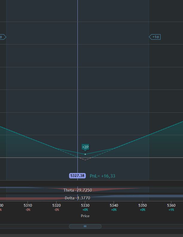Image resolution: width=183 pixels, height=237 pixels.
Task: Click the Delta -1.3770 value
Action: click(77, 198)
